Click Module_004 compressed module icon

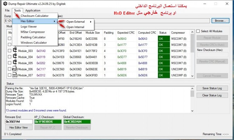pos(15,56)
